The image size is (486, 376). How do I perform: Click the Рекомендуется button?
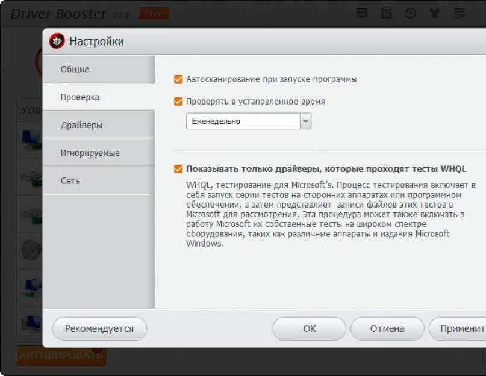(x=99, y=328)
